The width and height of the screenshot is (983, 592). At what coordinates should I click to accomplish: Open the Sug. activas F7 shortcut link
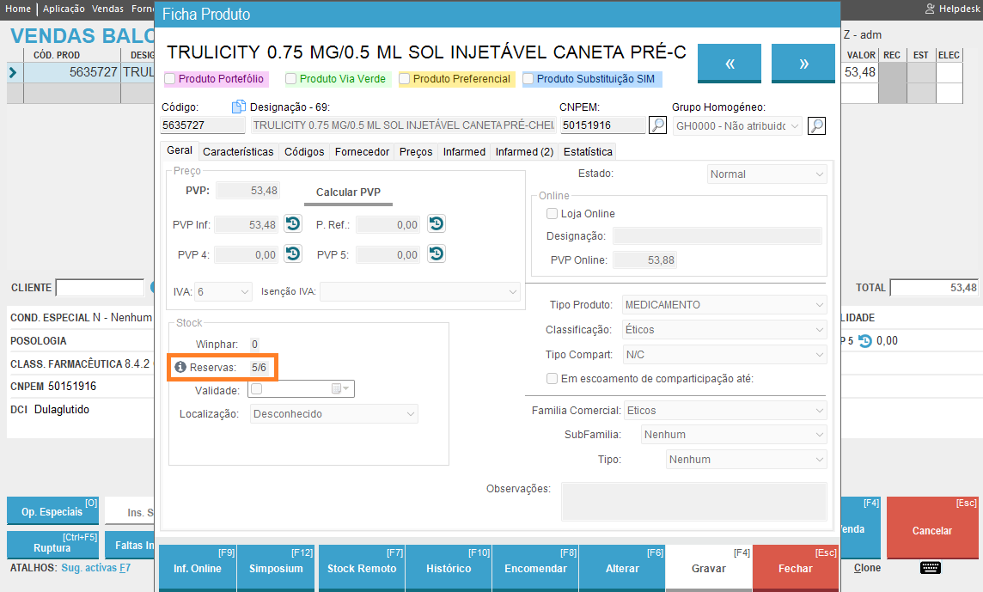96,568
